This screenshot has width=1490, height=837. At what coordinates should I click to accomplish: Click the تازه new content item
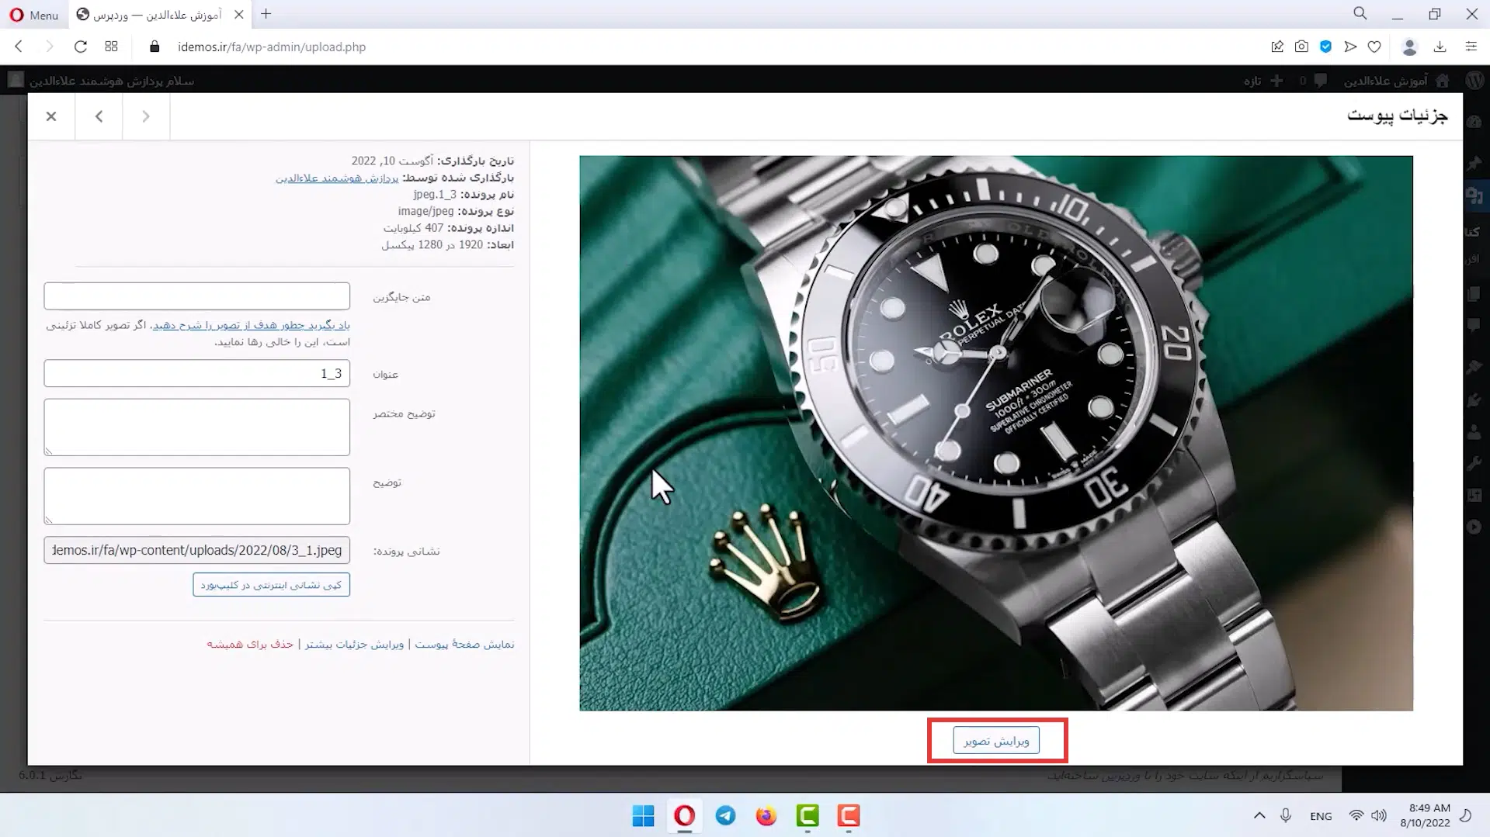pos(1263,81)
